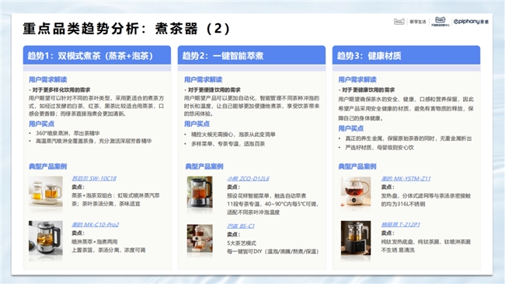Click the 享受生活 text logo at top
The height and width of the screenshot is (284, 505).
click(418, 22)
